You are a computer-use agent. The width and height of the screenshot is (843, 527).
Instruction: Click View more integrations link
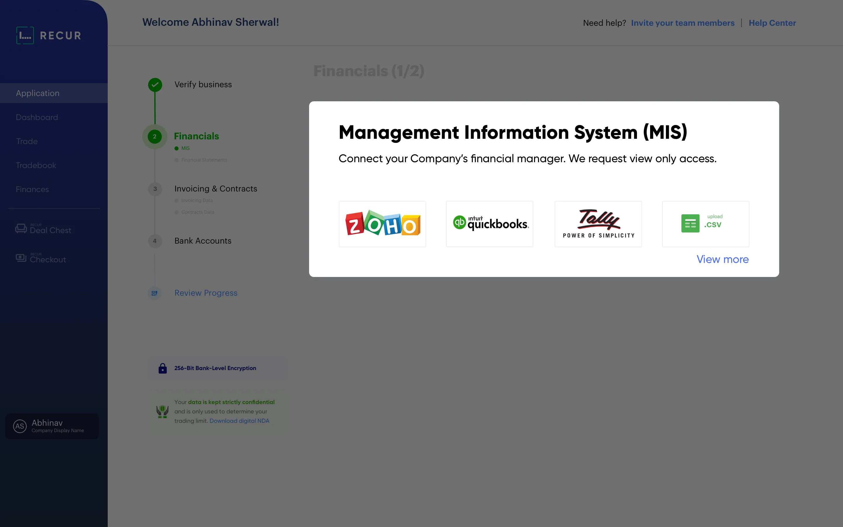pos(722,259)
